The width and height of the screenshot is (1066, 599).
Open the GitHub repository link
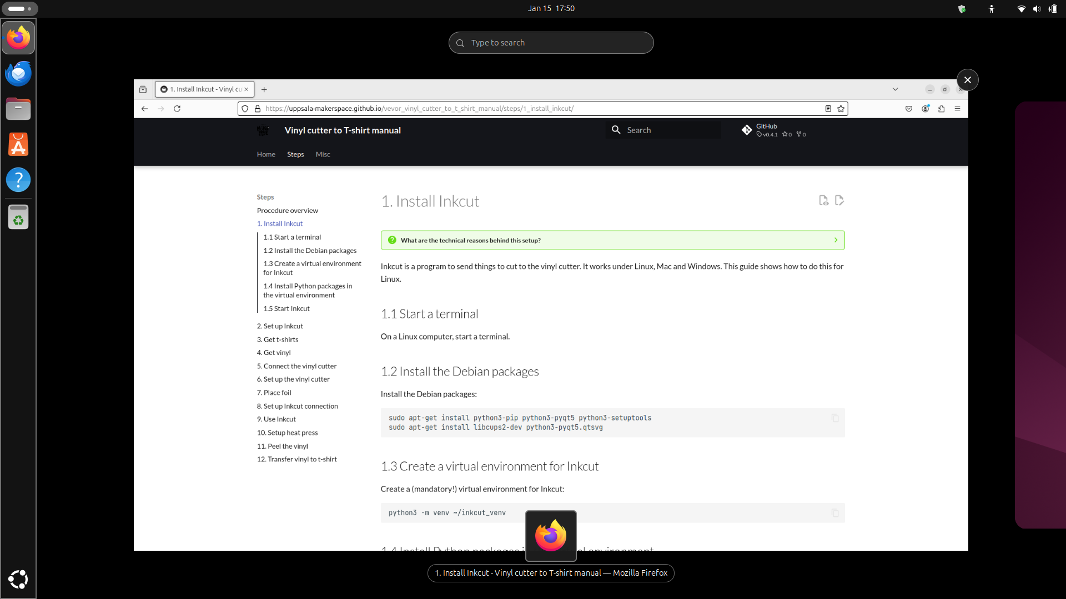pyautogui.click(x=774, y=130)
